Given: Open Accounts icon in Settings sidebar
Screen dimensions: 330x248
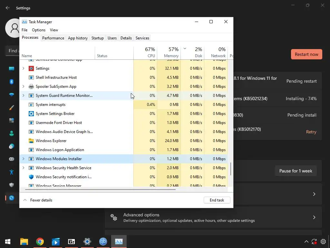Looking at the screenshot, I should tap(12, 133).
